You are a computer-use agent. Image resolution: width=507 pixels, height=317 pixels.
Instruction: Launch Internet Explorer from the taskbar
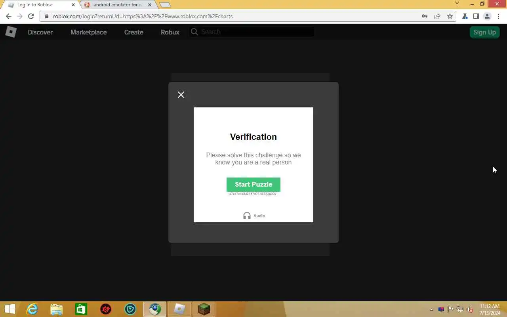pyautogui.click(x=32, y=309)
